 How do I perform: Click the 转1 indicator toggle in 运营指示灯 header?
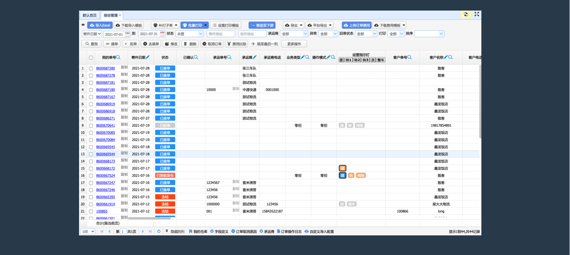point(348,60)
